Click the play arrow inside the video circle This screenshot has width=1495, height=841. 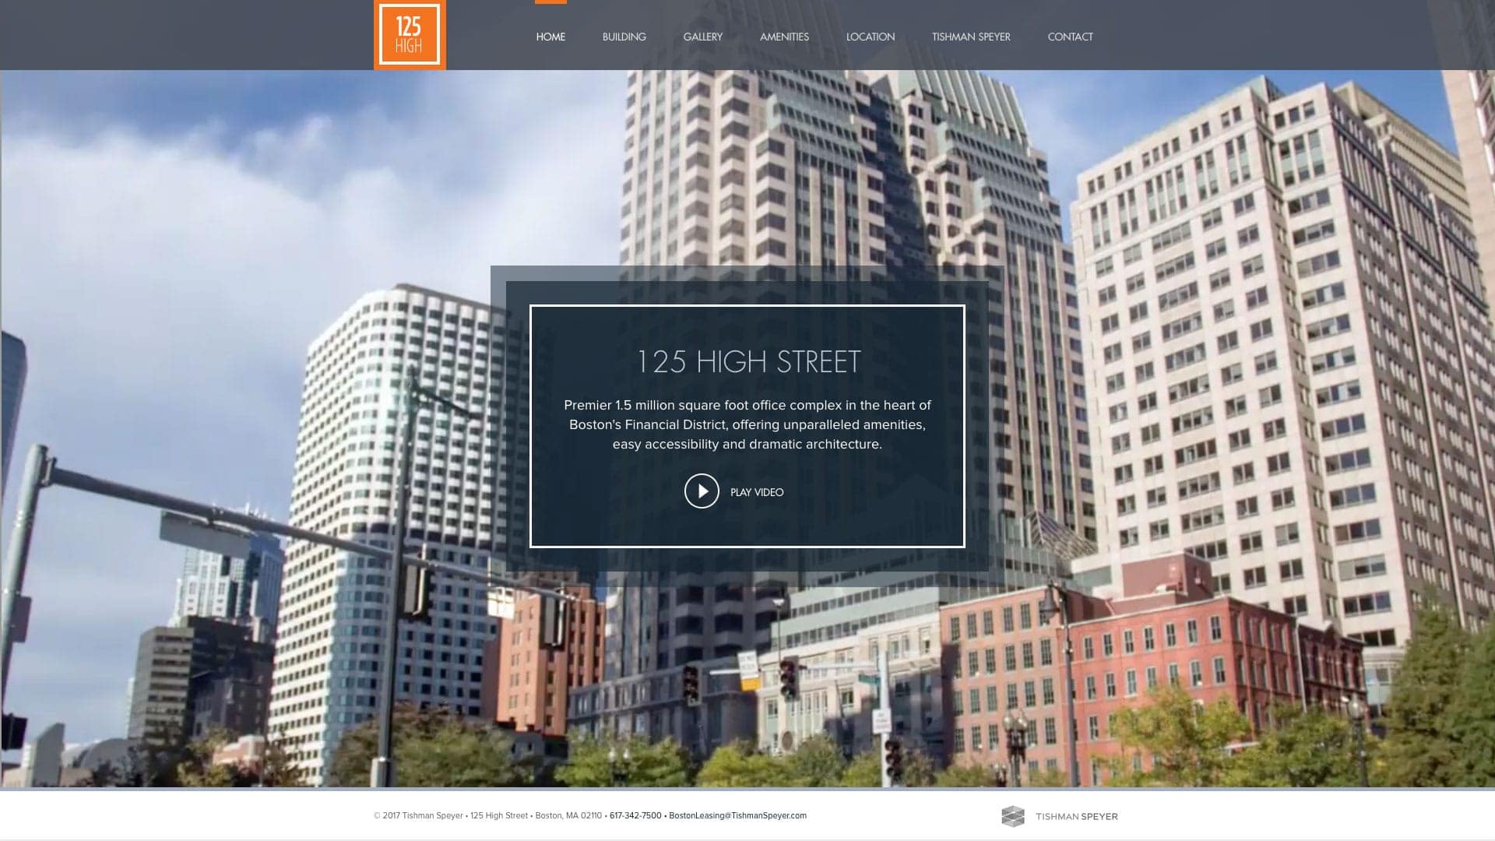coord(702,491)
